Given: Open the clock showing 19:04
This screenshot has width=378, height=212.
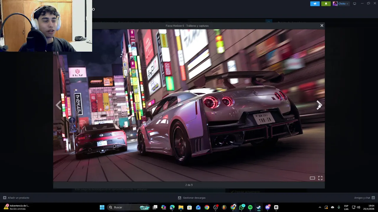Looking at the screenshot, I should click(x=369, y=207).
